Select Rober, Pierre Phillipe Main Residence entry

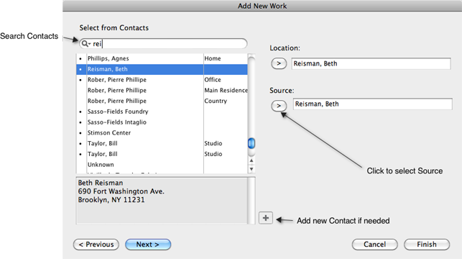click(162, 90)
